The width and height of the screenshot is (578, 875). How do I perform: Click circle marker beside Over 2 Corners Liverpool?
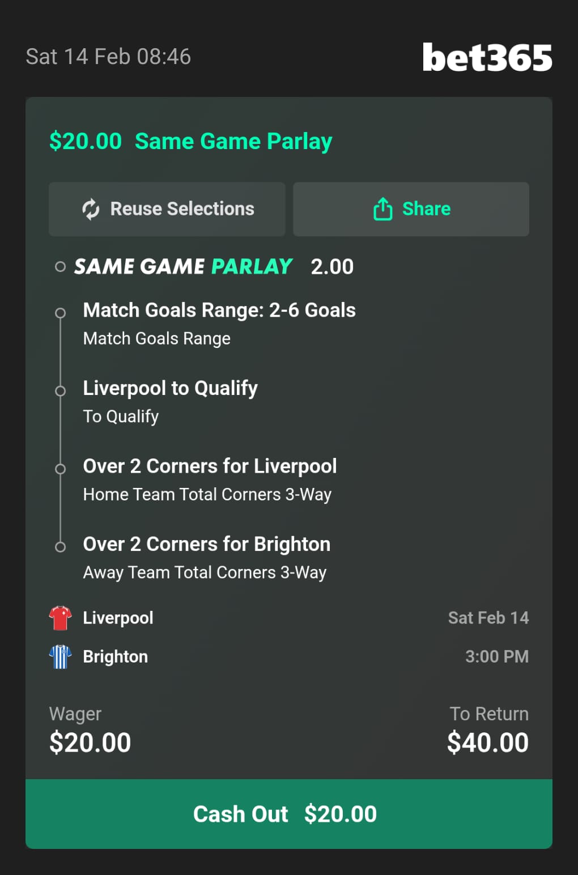[x=60, y=469]
